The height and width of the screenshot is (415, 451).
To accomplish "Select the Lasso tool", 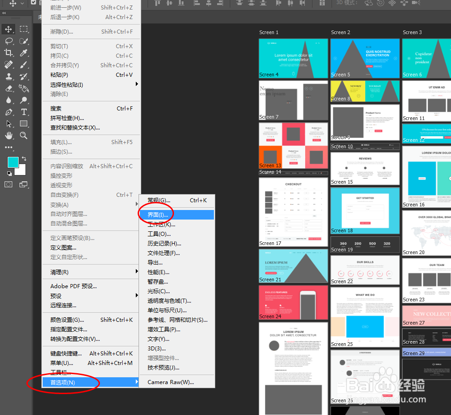I will click(9, 41).
